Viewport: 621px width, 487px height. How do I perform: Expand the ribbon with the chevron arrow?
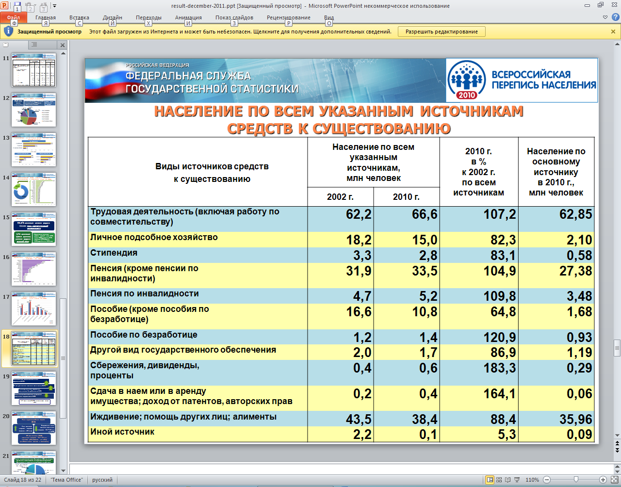point(605,17)
